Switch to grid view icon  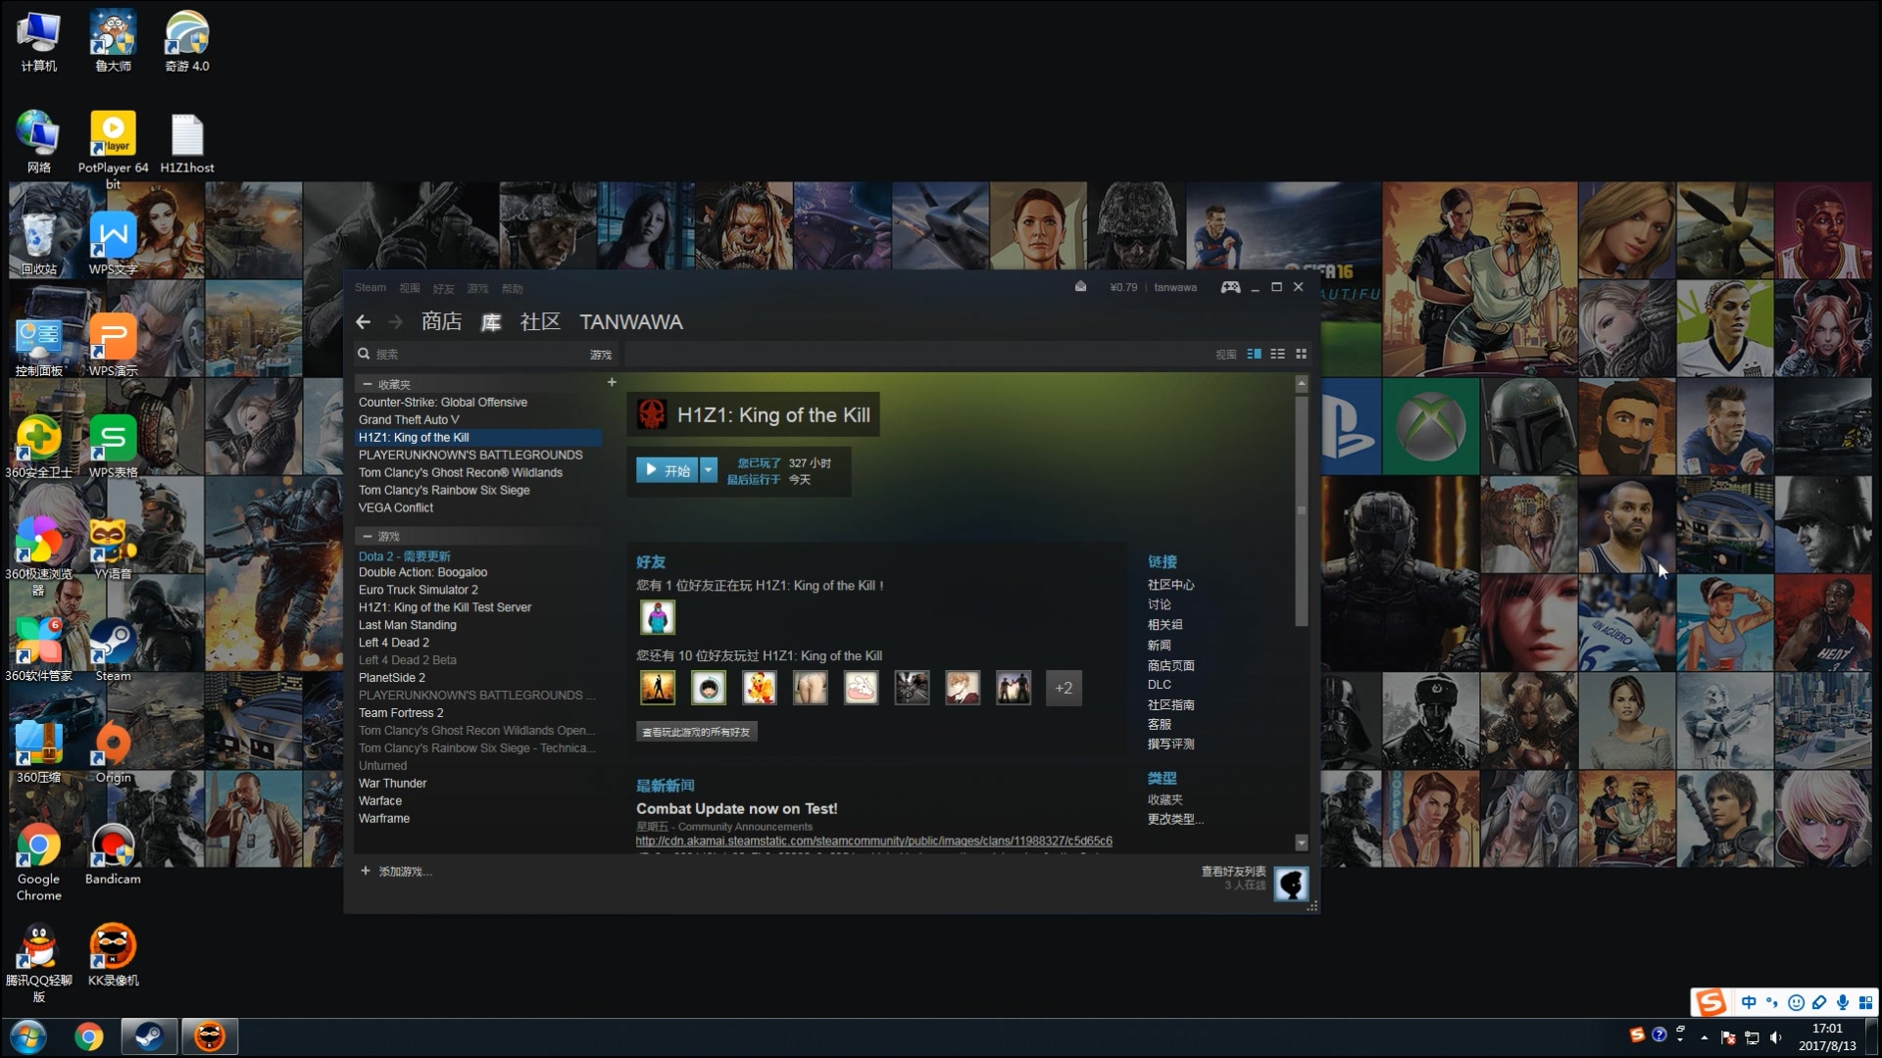point(1302,354)
